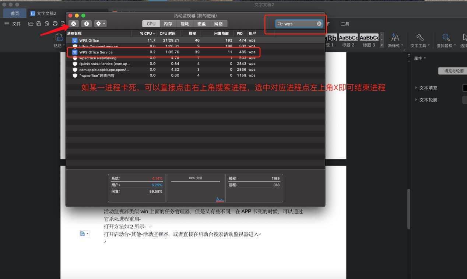The image size is (467, 279).
Task: Click PID value 2836
Action: (x=242, y=69)
